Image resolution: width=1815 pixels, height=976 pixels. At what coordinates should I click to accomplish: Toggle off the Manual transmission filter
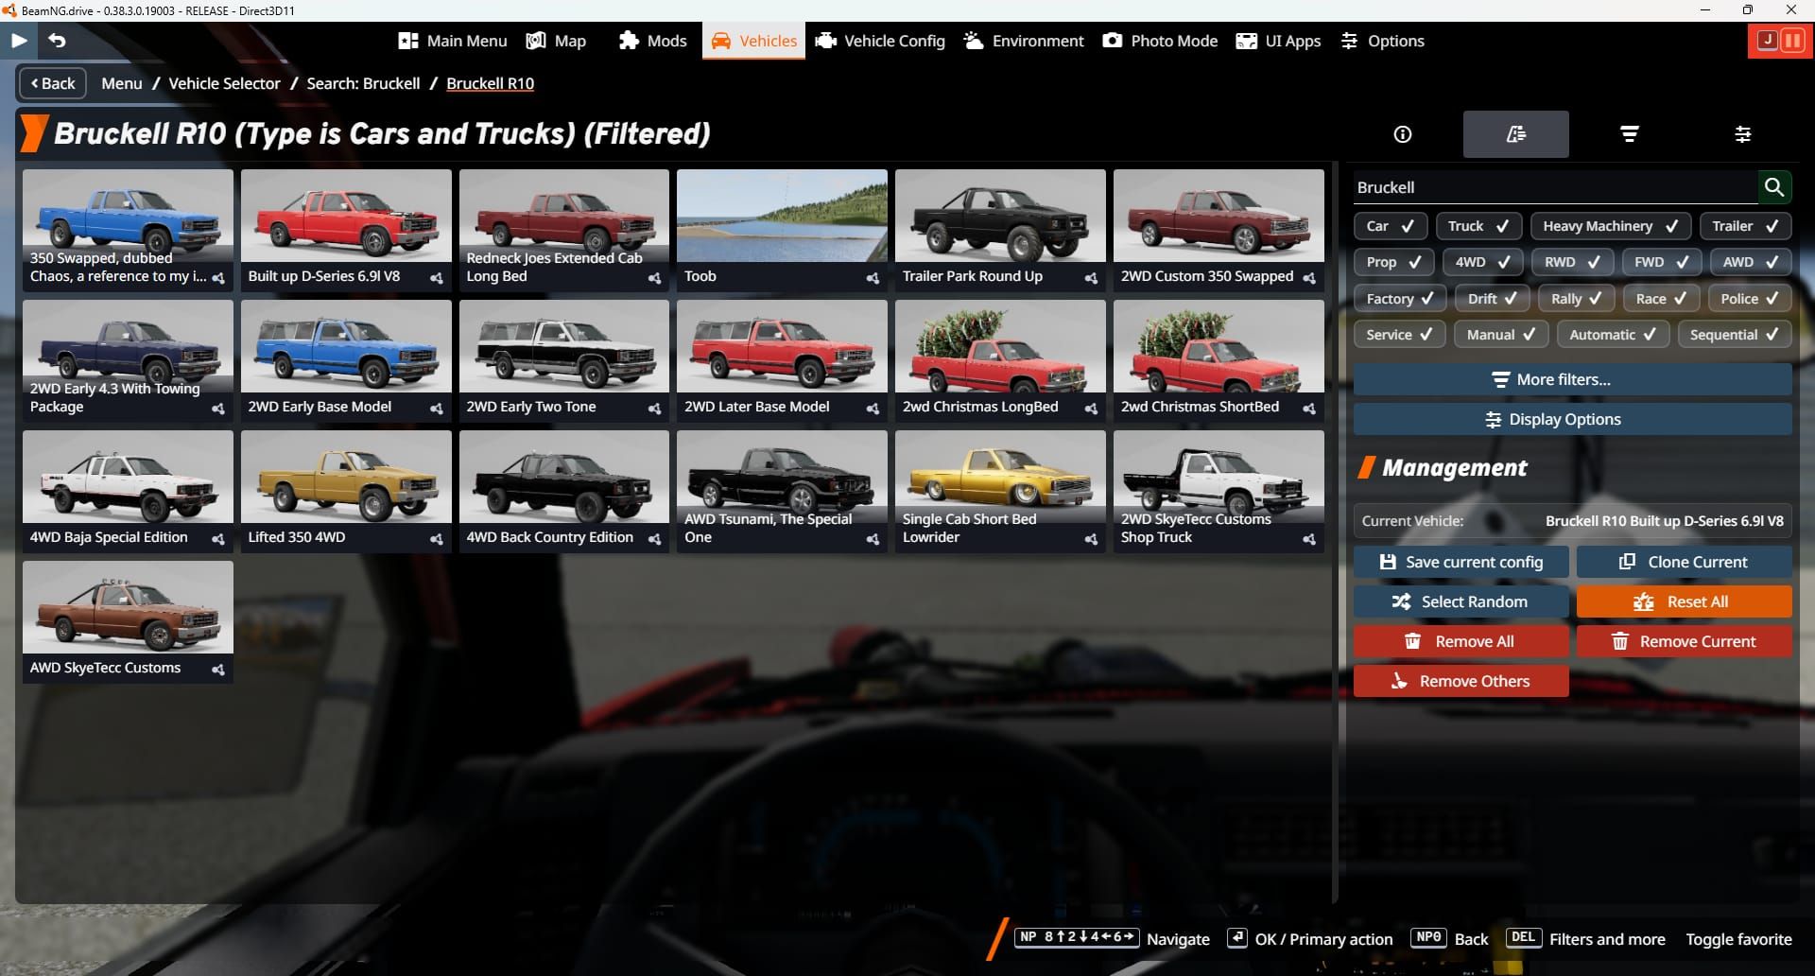coord(1499,334)
